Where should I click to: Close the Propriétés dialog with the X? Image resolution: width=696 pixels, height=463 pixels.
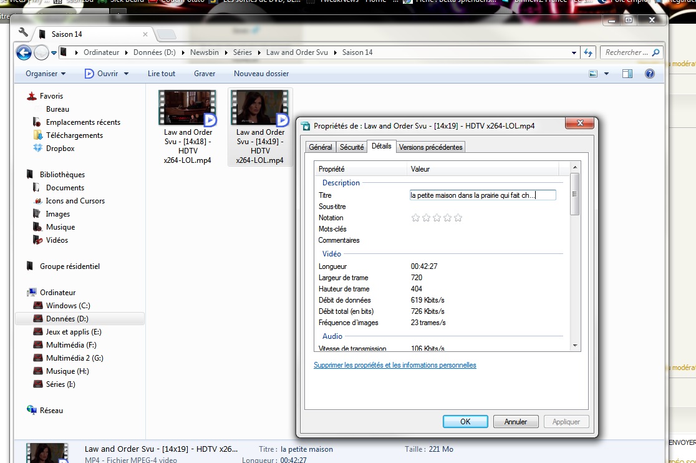point(580,123)
